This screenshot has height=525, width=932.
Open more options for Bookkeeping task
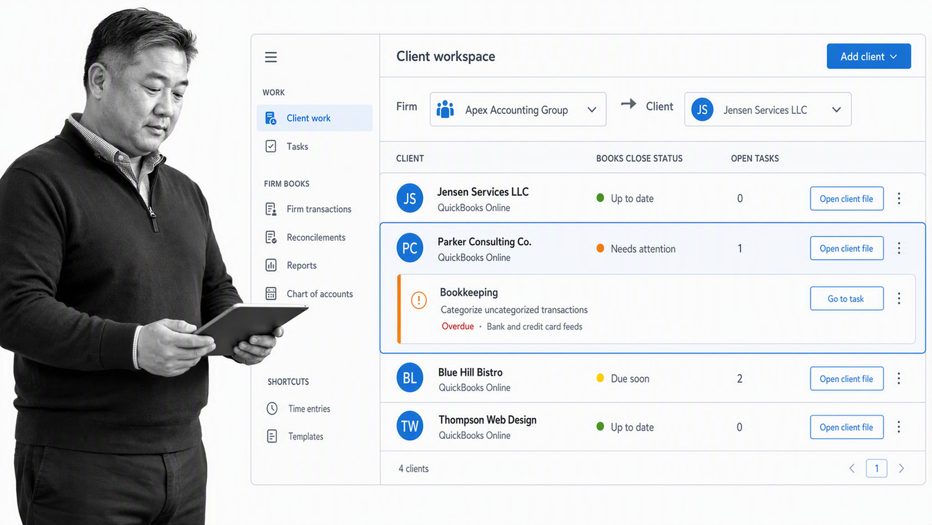[x=899, y=299]
